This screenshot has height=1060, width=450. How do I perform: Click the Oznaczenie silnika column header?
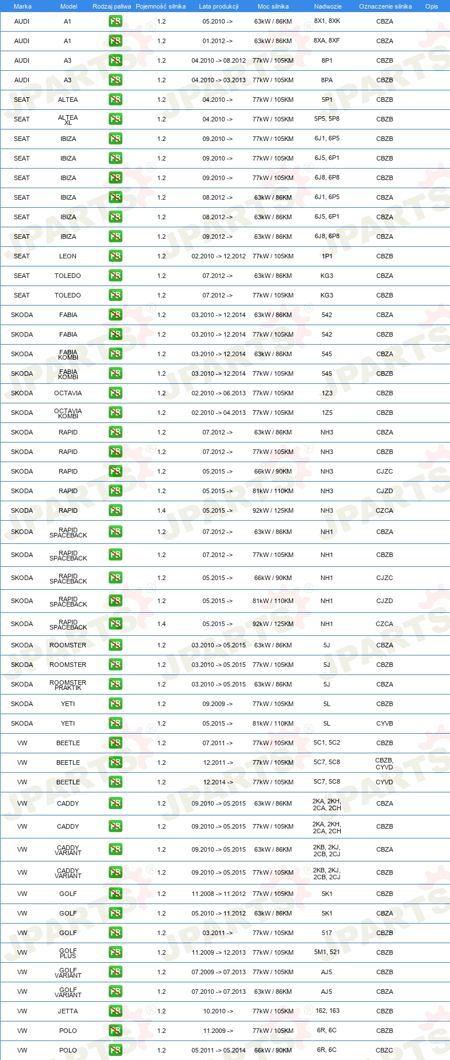(385, 6)
